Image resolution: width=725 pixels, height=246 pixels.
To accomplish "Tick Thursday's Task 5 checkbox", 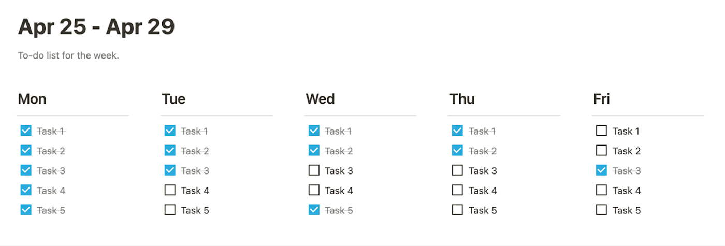I will (457, 210).
